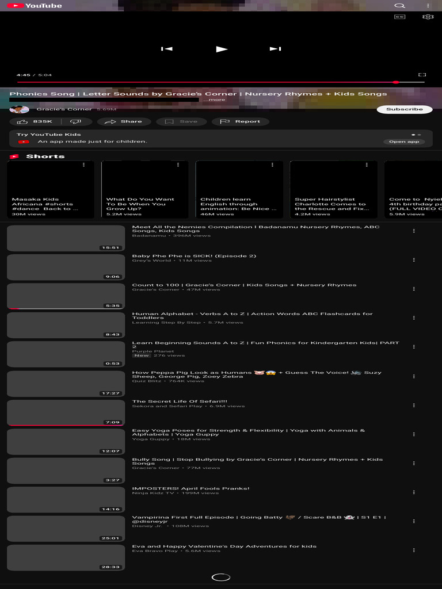
Task: Like the video (835K)
Action: pos(35,122)
